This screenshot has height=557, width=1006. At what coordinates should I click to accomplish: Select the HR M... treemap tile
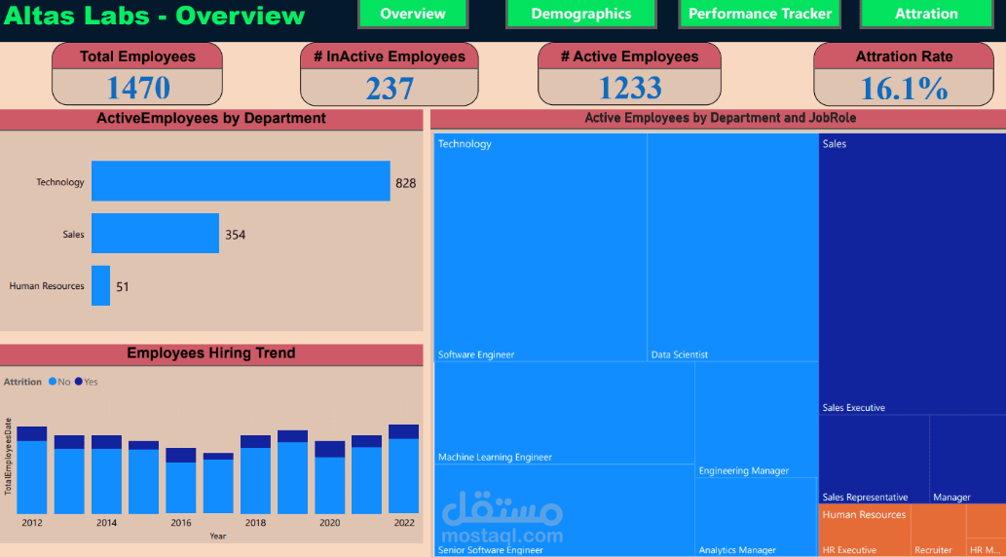pyautogui.click(x=986, y=547)
